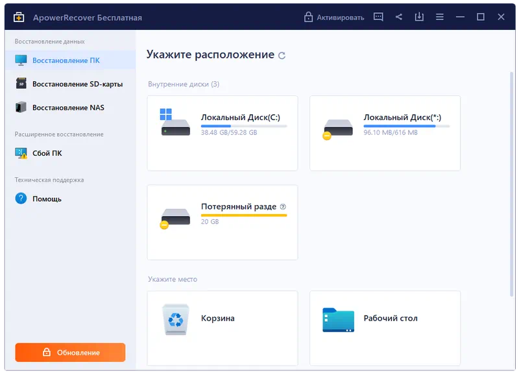The width and height of the screenshot is (519, 375).
Task: Click the SD card icon in sidebar
Action: 21,84
